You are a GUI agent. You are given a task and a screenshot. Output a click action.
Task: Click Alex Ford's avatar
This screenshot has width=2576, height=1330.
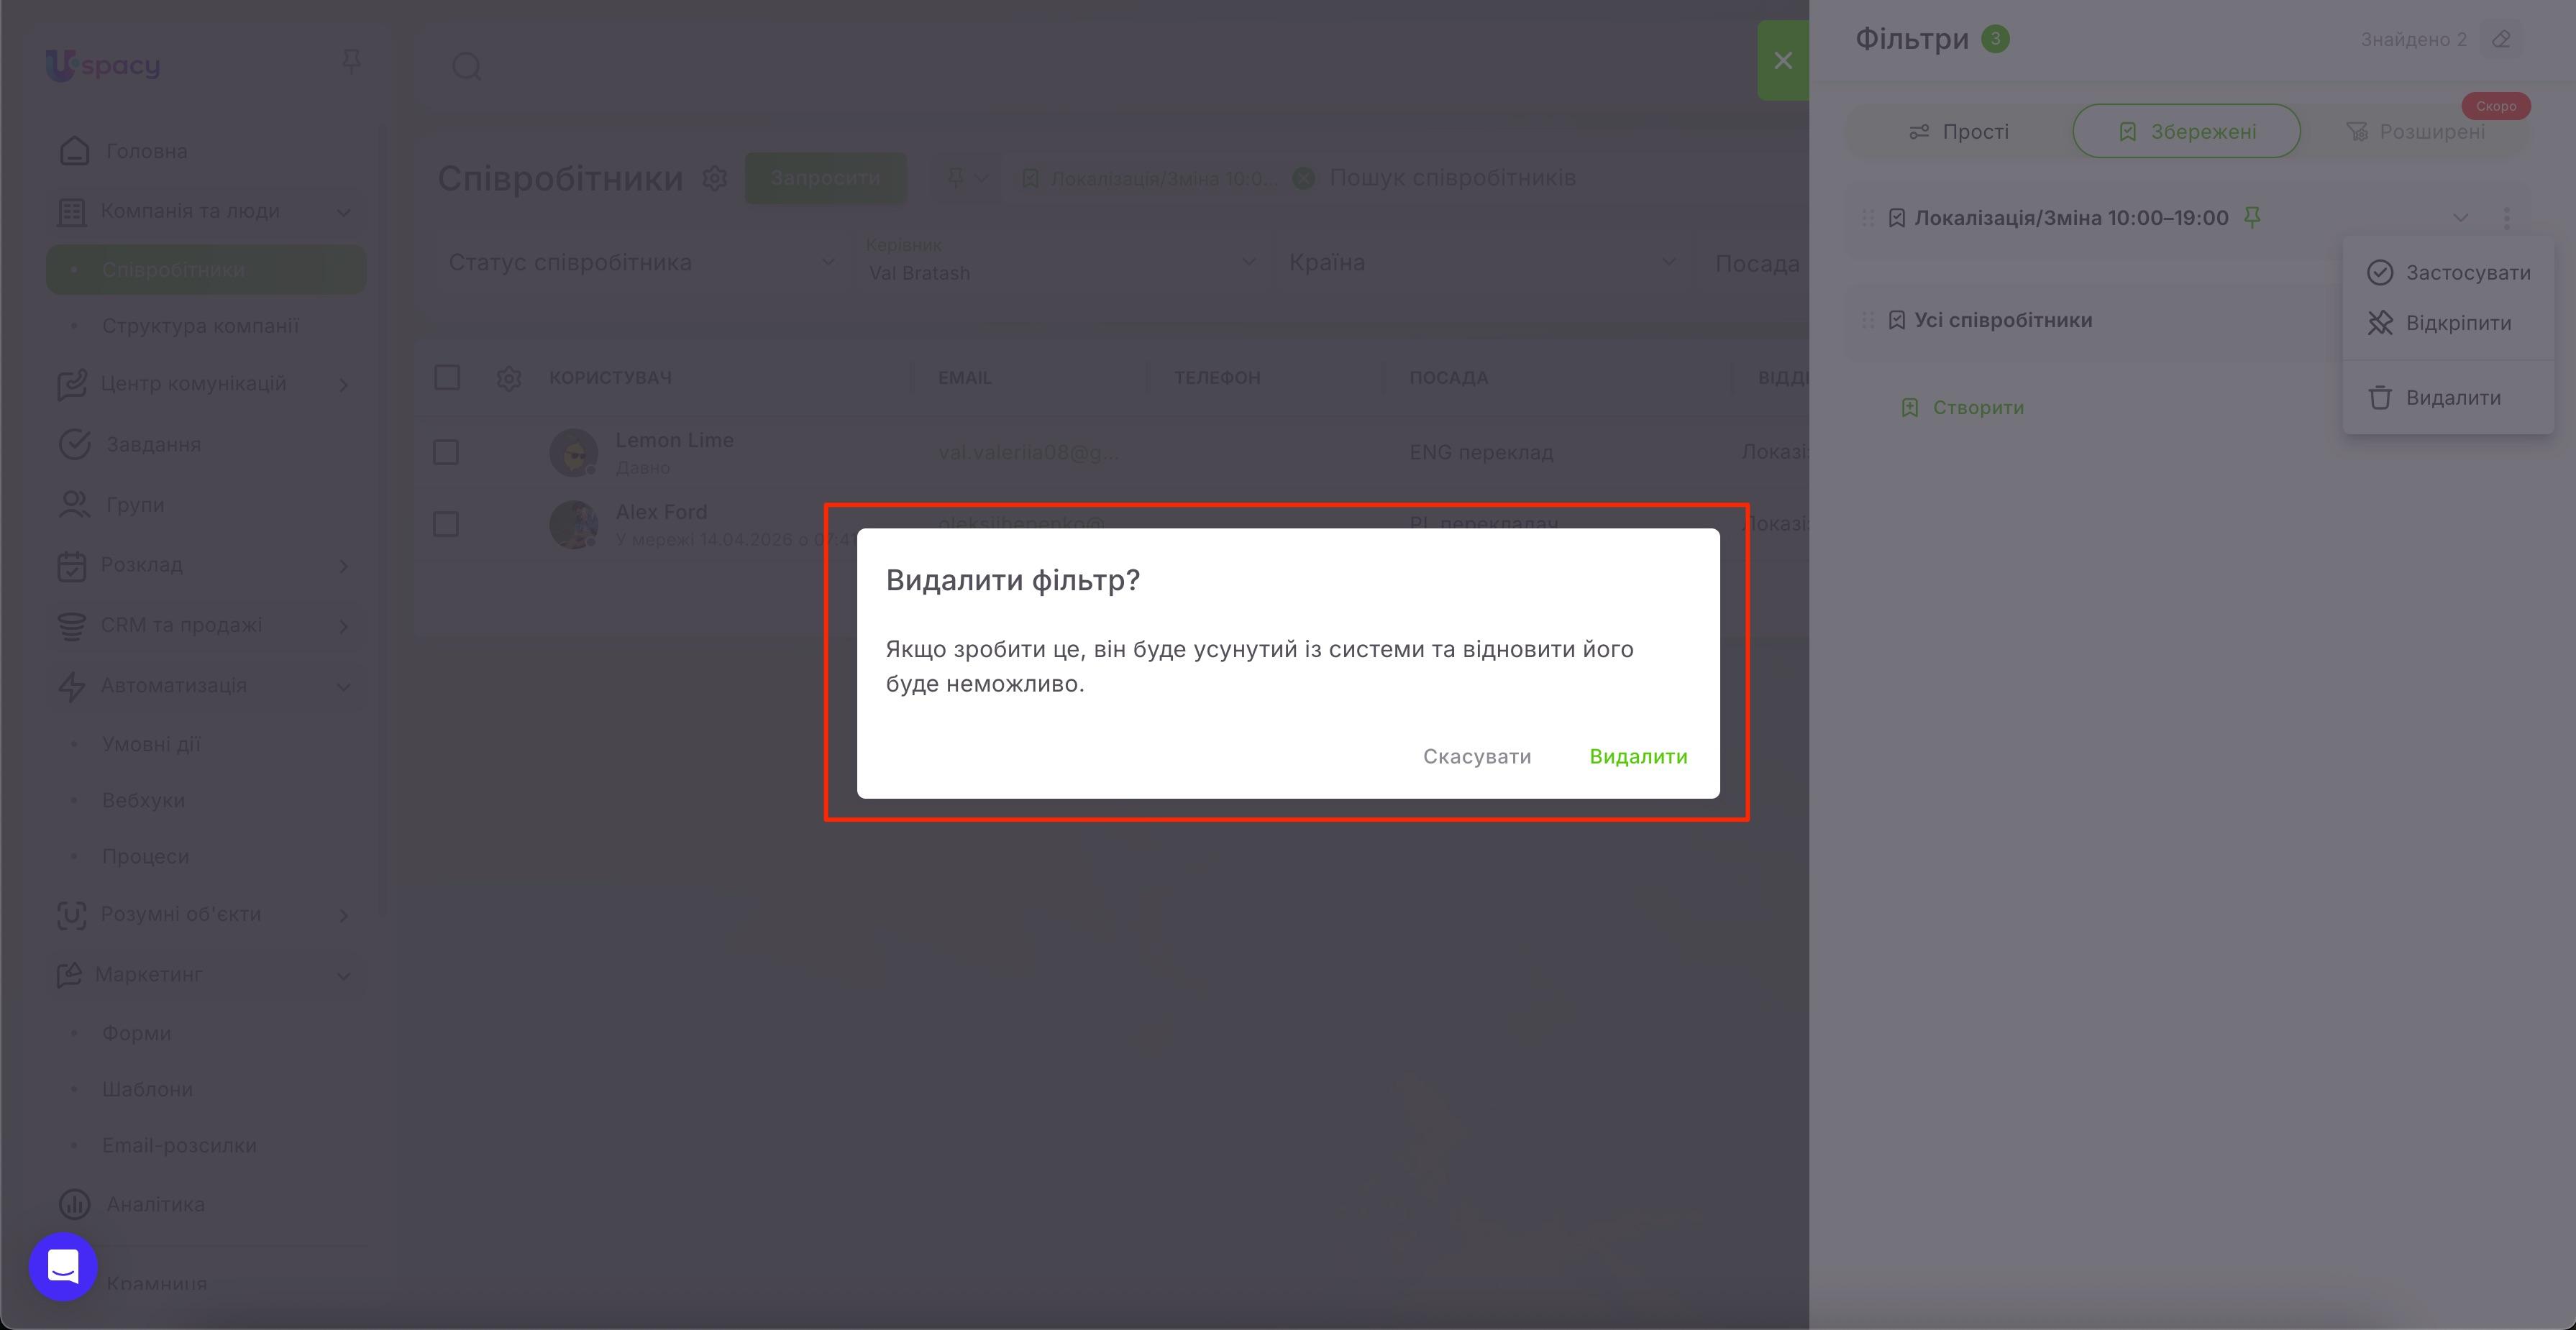click(x=574, y=524)
